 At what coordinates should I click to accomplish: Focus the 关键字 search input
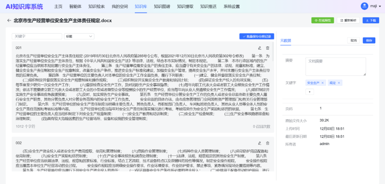click(x=37, y=37)
